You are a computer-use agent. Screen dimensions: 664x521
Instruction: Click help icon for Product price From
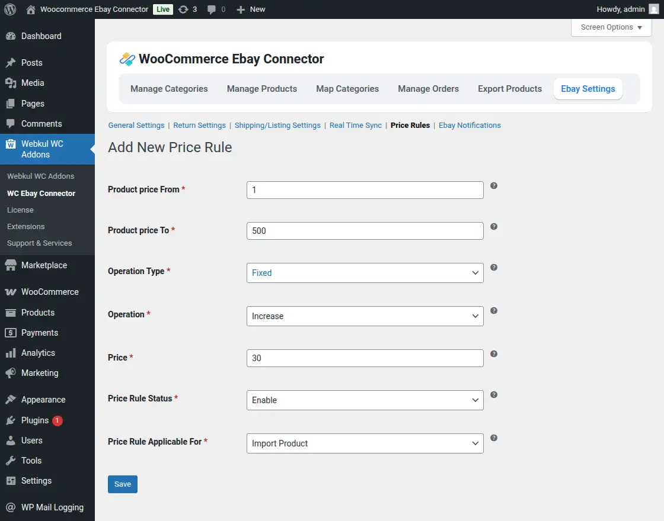pyautogui.click(x=494, y=186)
